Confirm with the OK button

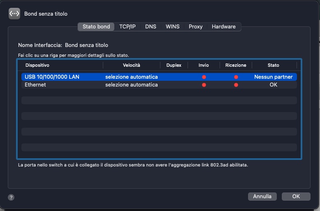(x=296, y=197)
